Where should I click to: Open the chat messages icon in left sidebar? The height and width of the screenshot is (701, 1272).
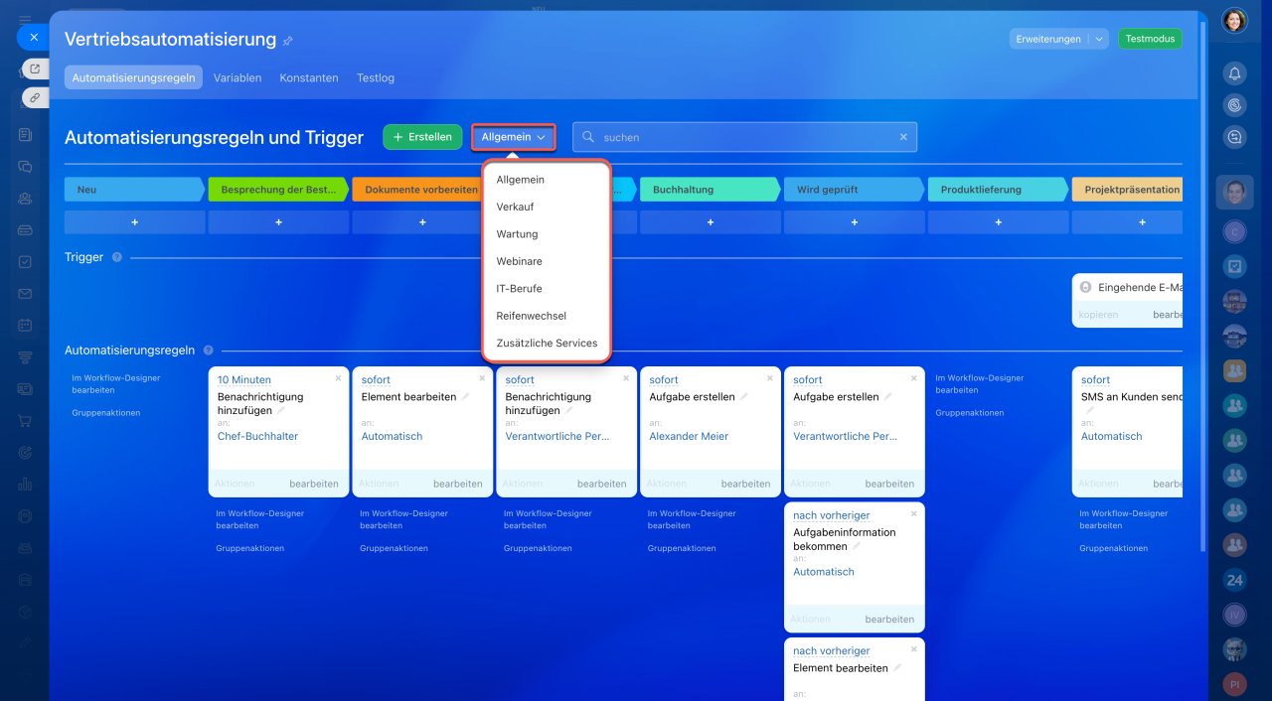25,167
